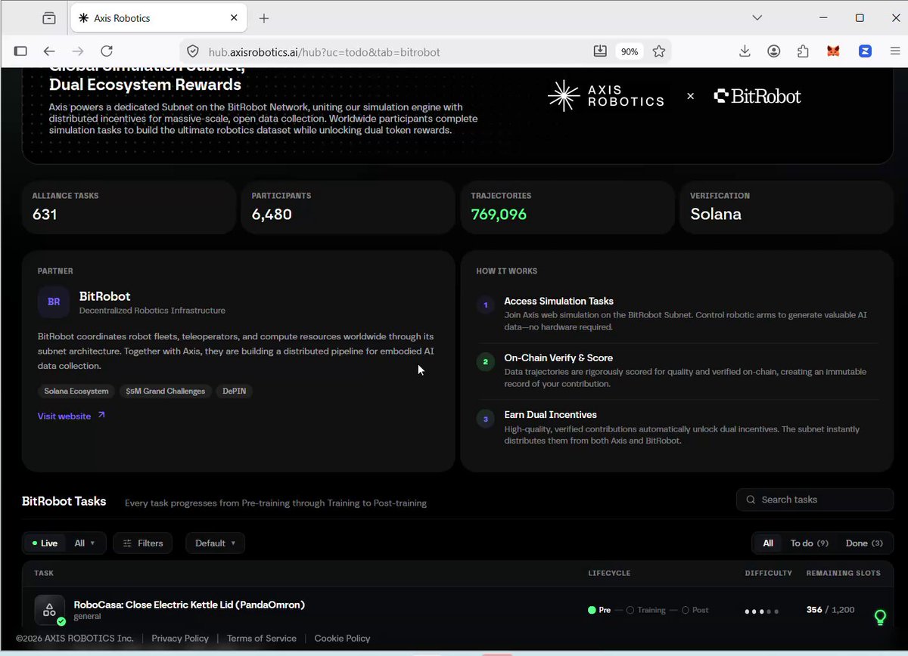908x656 pixels.
Task: Visit the BitRobot website link
Action: point(71,416)
